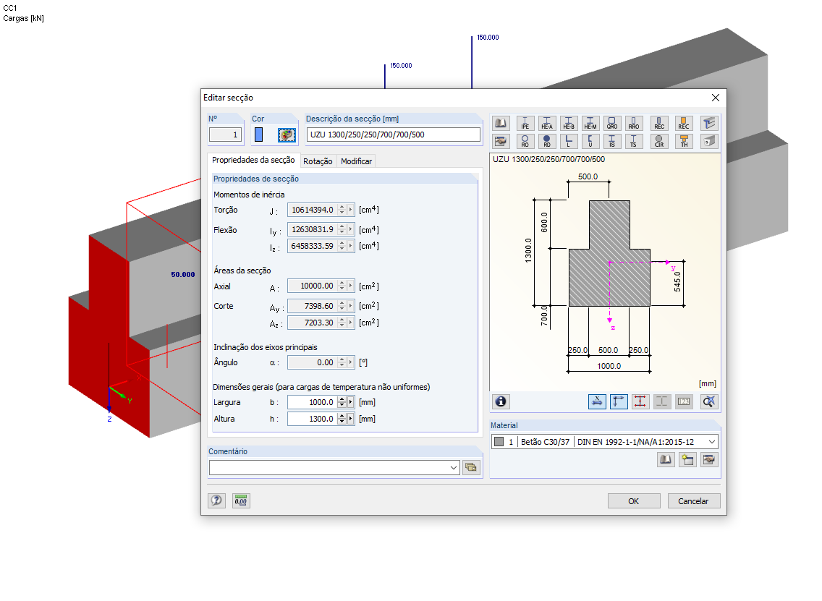Click the Corte Ay value field

pyautogui.click(x=313, y=305)
